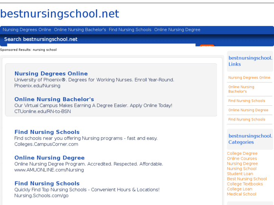Image resolution: width=274 pixels, height=205 pixels.
Task: Open the first Find Nursing Schools sidebar link
Action: [x=247, y=101]
